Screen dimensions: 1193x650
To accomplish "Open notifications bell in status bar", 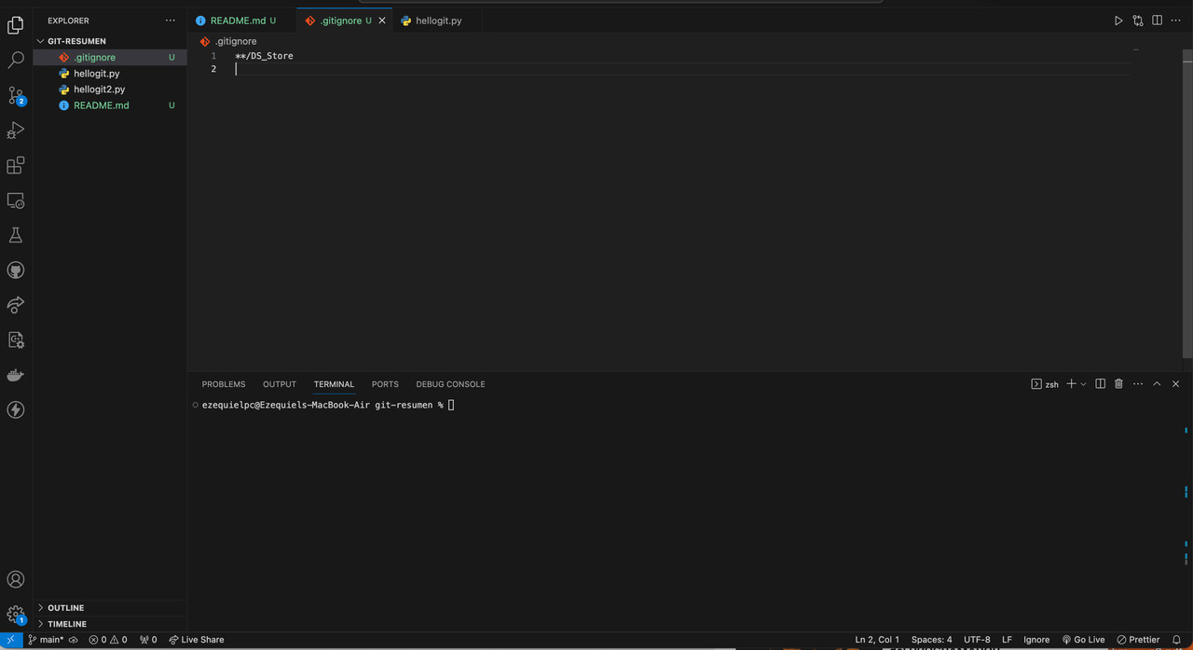I will coord(1176,640).
